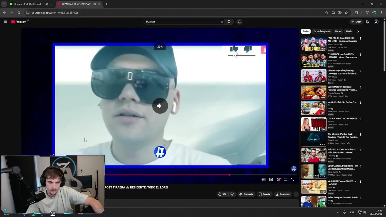Image resolution: width=386 pixels, height=217 pixels.
Task: Open subtitles button in player
Action: click(x=271, y=179)
